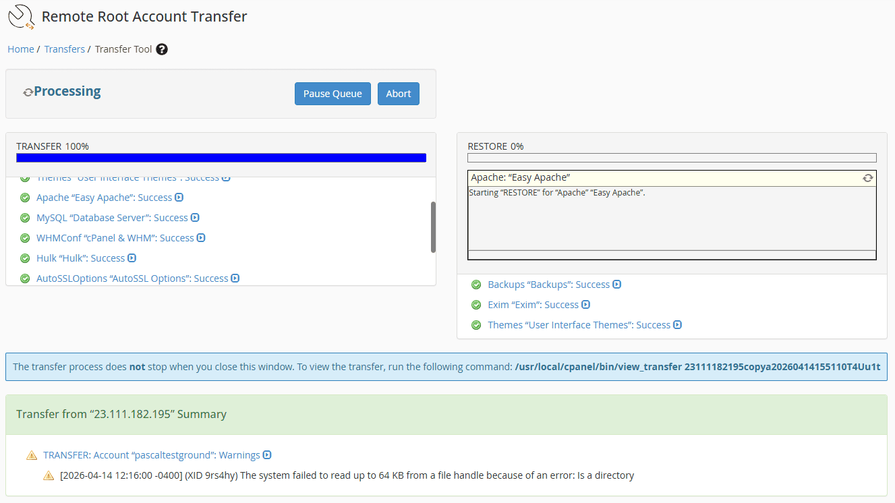895x503 pixels.
Task: Abort the running transfer
Action: 398,93
